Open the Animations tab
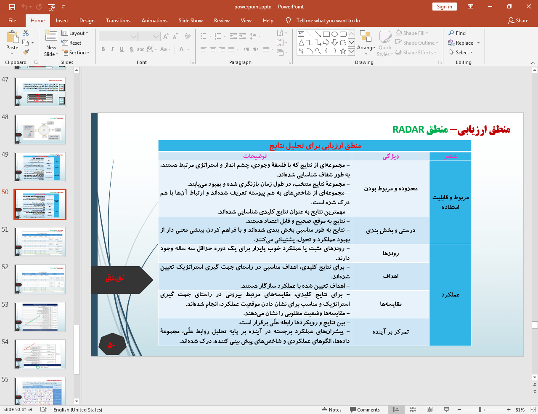 (x=154, y=21)
